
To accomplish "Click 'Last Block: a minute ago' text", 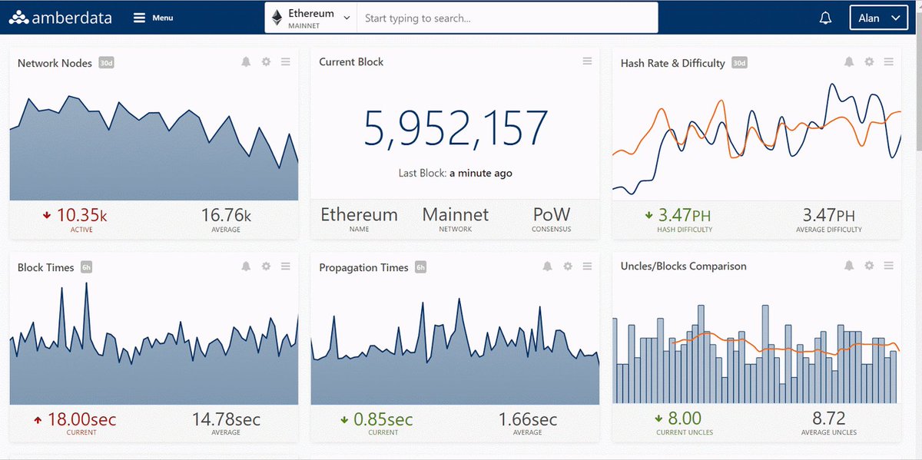I will point(456,174).
